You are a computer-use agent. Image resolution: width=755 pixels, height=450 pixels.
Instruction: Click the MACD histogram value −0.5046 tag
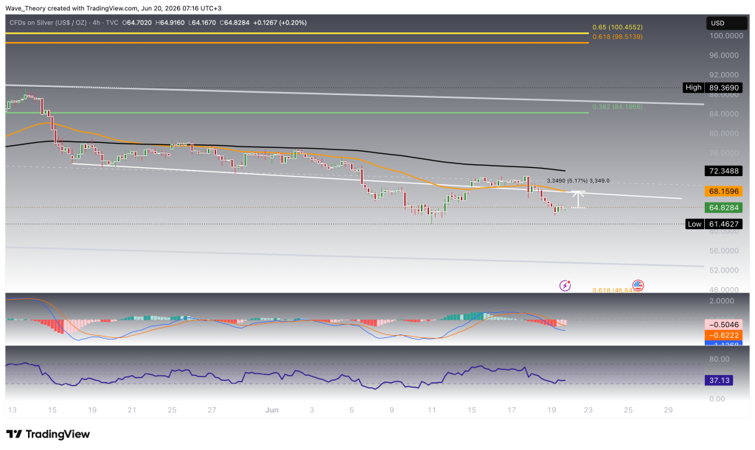click(x=724, y=325)
